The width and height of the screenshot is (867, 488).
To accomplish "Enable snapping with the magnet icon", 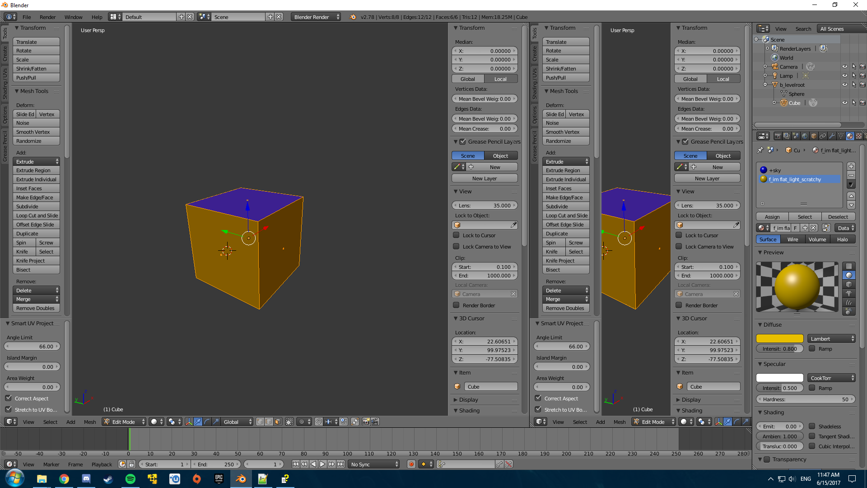I will coord(318,422).
